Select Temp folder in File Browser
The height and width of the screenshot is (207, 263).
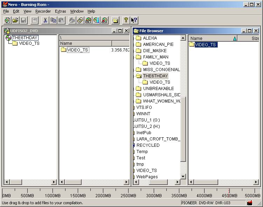[142, 152]
